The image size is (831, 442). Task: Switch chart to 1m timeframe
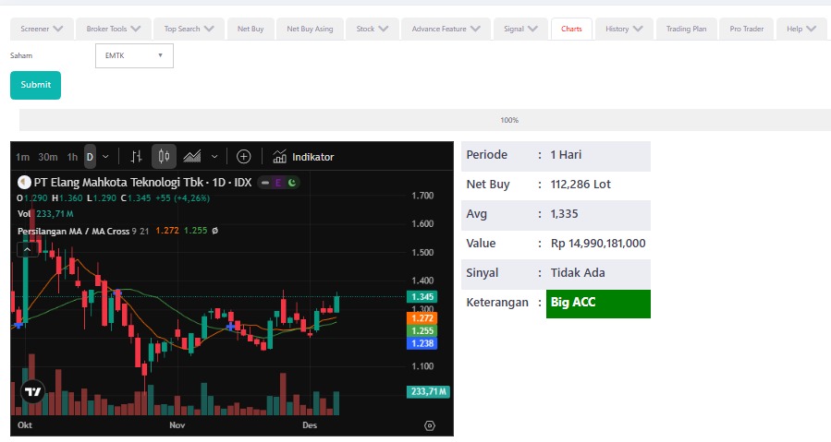pyautogui.click(x=23, y=157)
